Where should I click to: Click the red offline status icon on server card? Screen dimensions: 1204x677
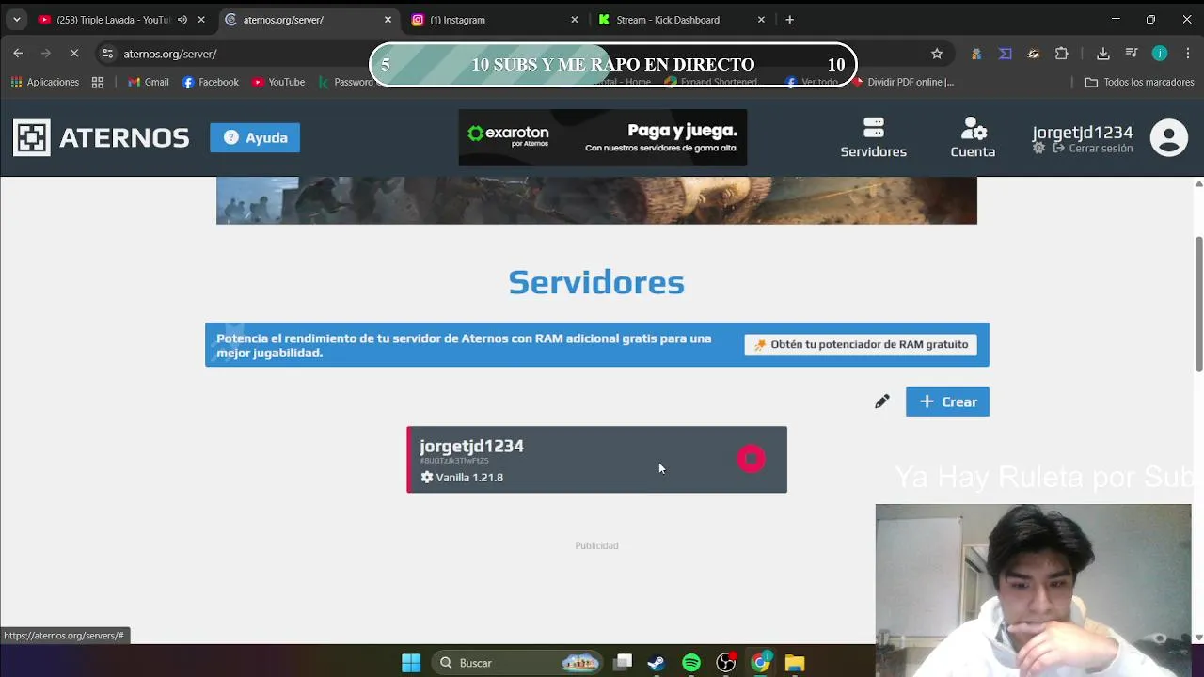point(752,459)
